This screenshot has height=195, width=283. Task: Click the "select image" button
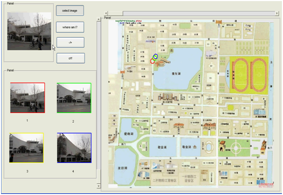pyautogui.click(x=70, y=11)
